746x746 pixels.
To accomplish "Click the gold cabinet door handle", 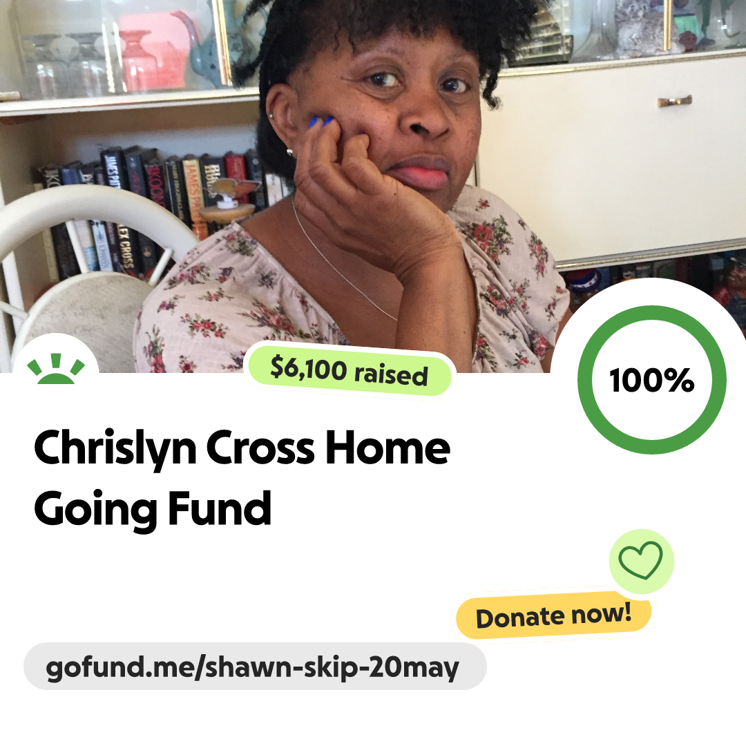I will (x=675, y=101).
